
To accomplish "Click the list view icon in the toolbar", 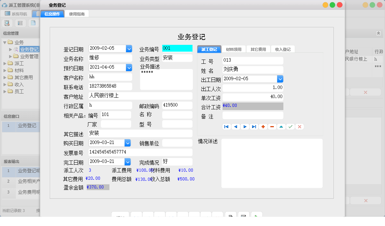I will 20,23.
